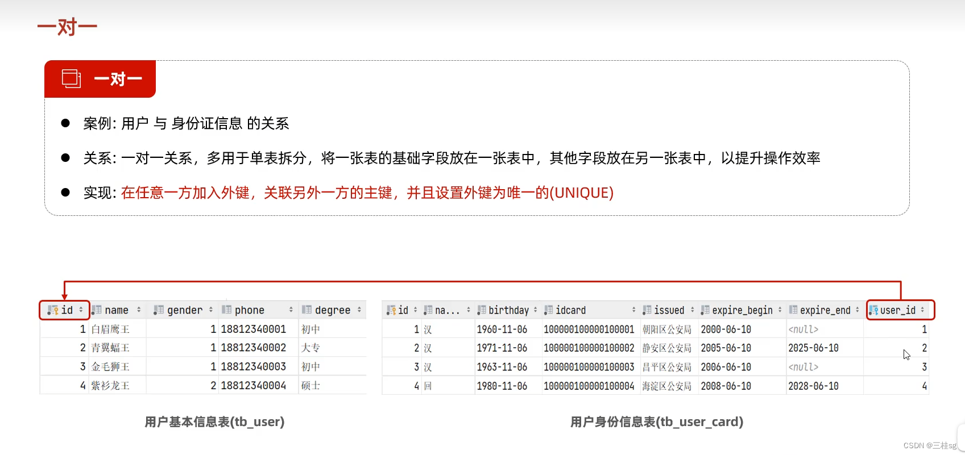Click issued cell 朝阳区公安局
This screenshot has width=965, height=455.
[667, 329]
